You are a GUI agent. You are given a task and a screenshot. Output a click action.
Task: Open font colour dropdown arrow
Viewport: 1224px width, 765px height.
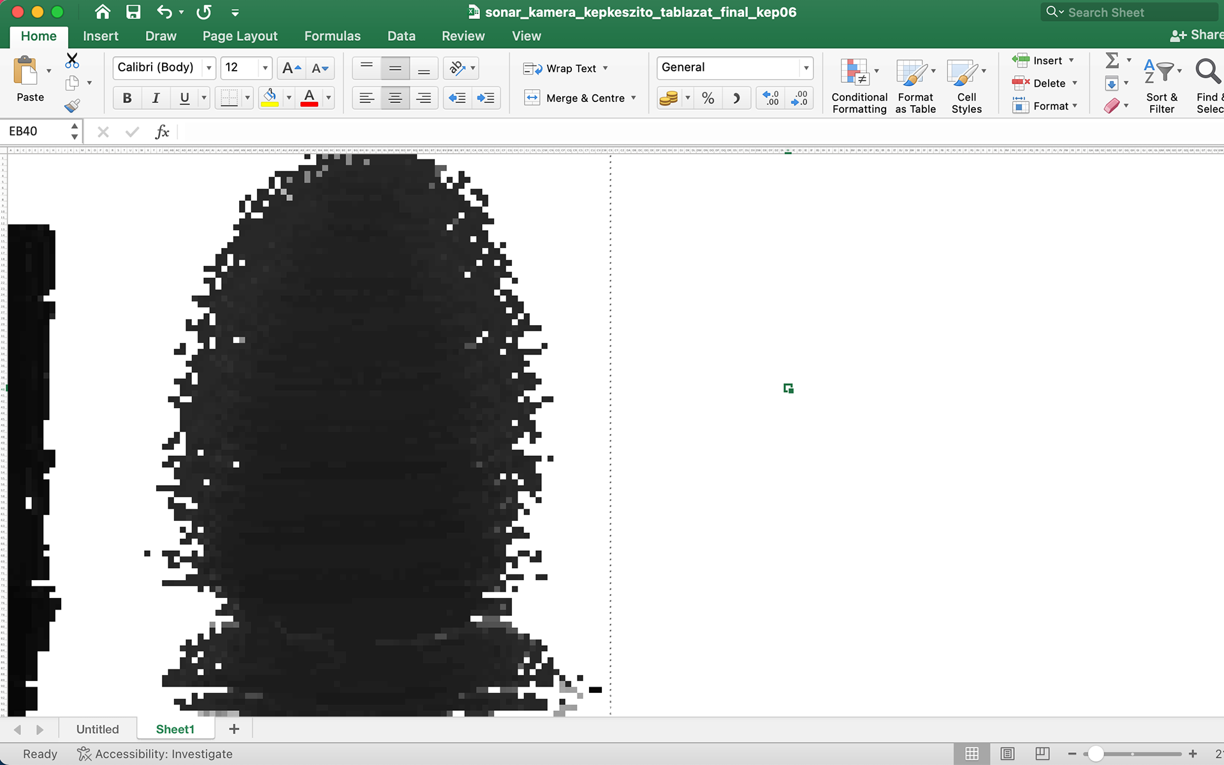(x=329, y=98)
